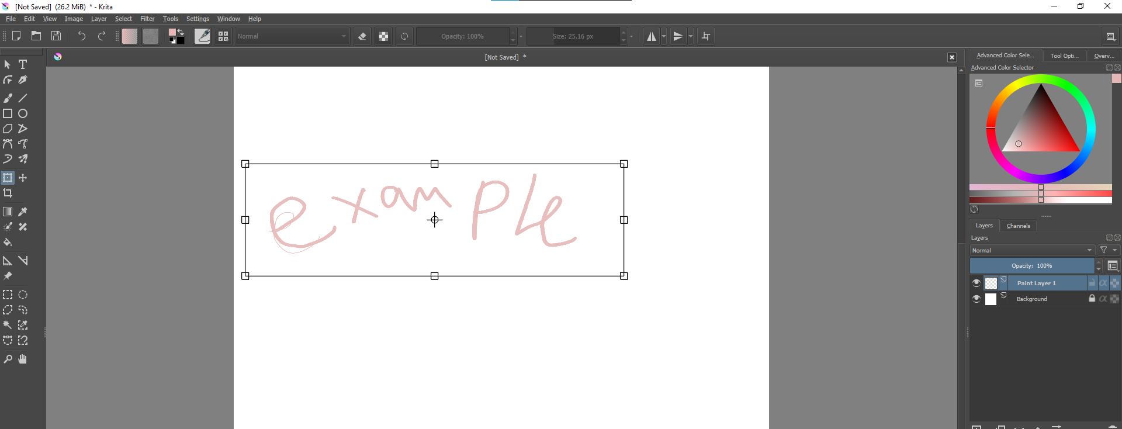Open the brush blending mode dropdown
Image resolution: width=1122 pixels, height=429 pixels.
click(x=292, y=36)
